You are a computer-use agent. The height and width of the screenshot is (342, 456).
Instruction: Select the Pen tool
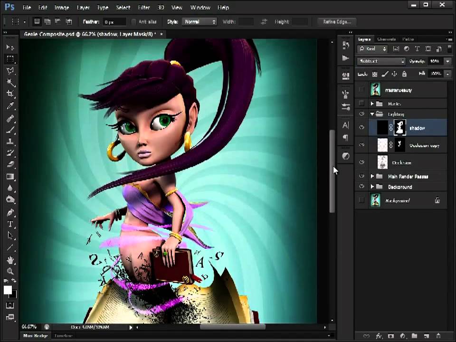pos(10,212)
